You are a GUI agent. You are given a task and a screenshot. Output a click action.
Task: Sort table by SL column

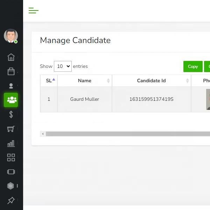(x=49, y=80)
